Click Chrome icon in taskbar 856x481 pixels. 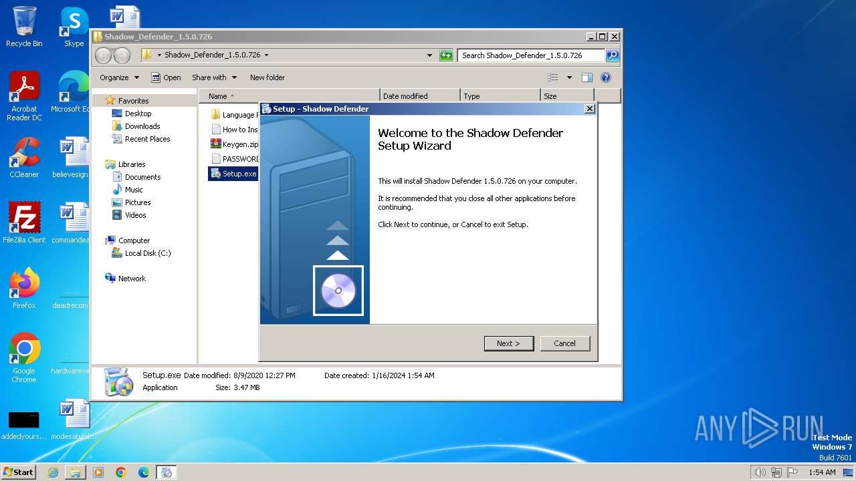point(121,472)
